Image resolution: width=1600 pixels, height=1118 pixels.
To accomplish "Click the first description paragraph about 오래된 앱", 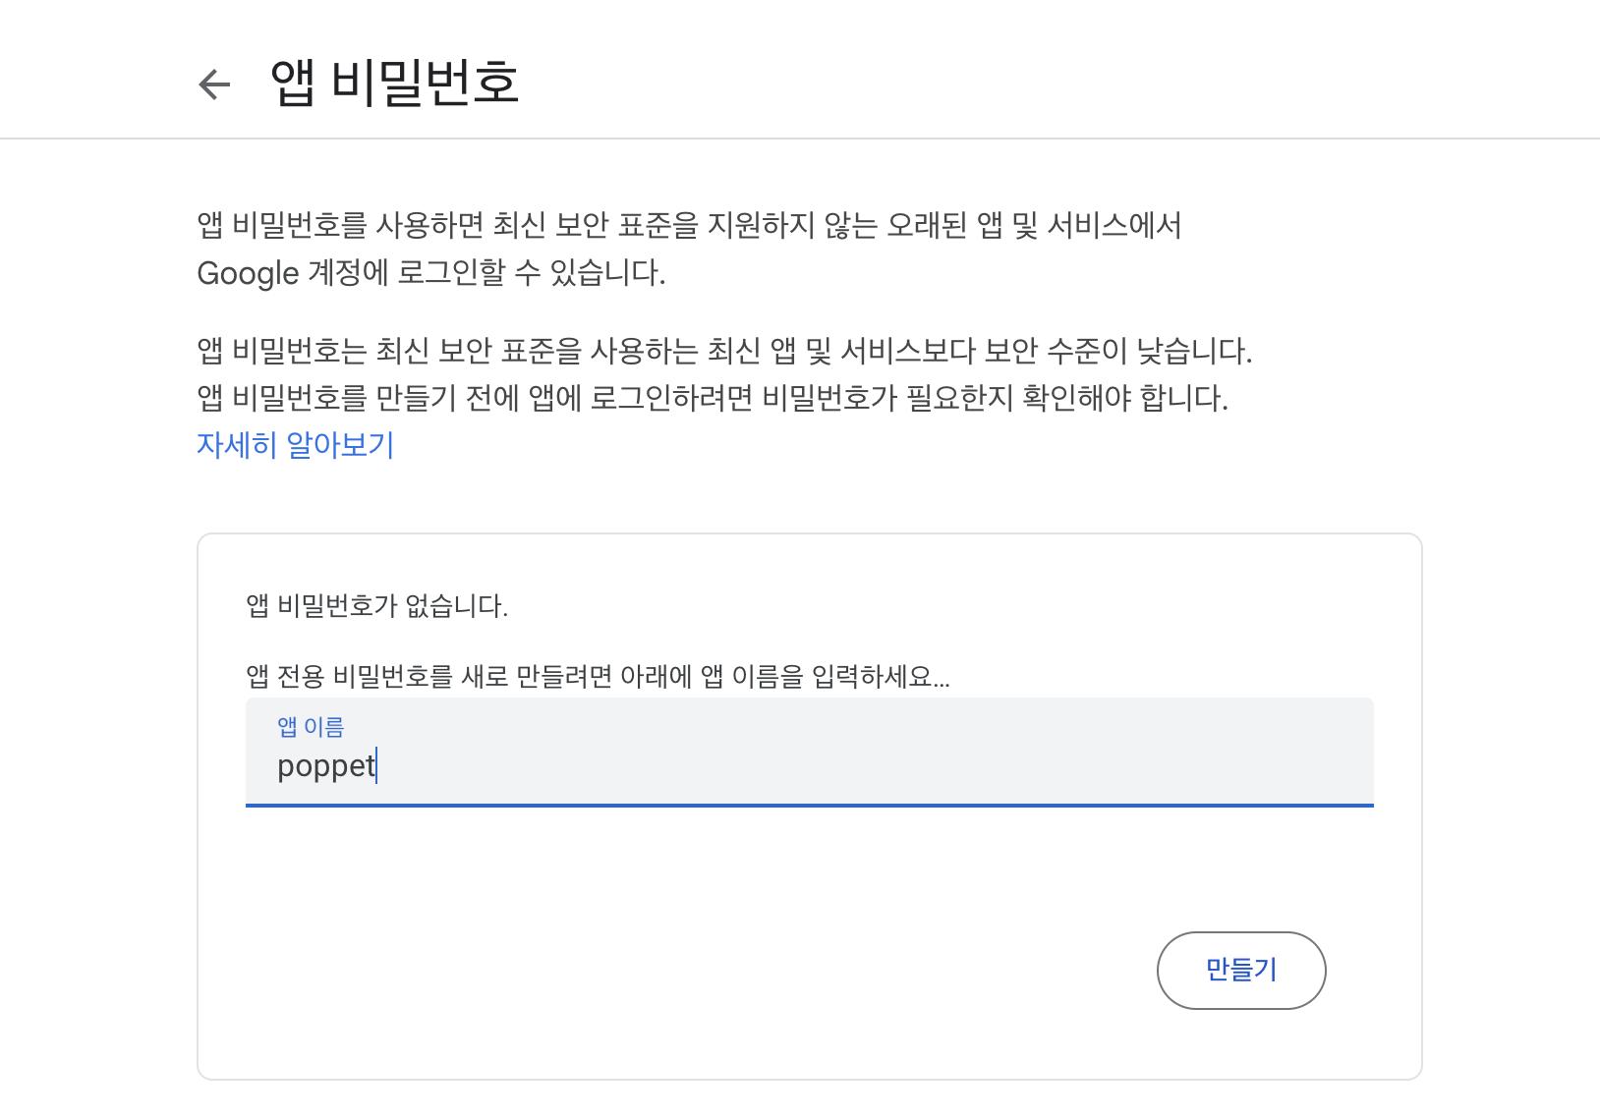I will point(688,249).
